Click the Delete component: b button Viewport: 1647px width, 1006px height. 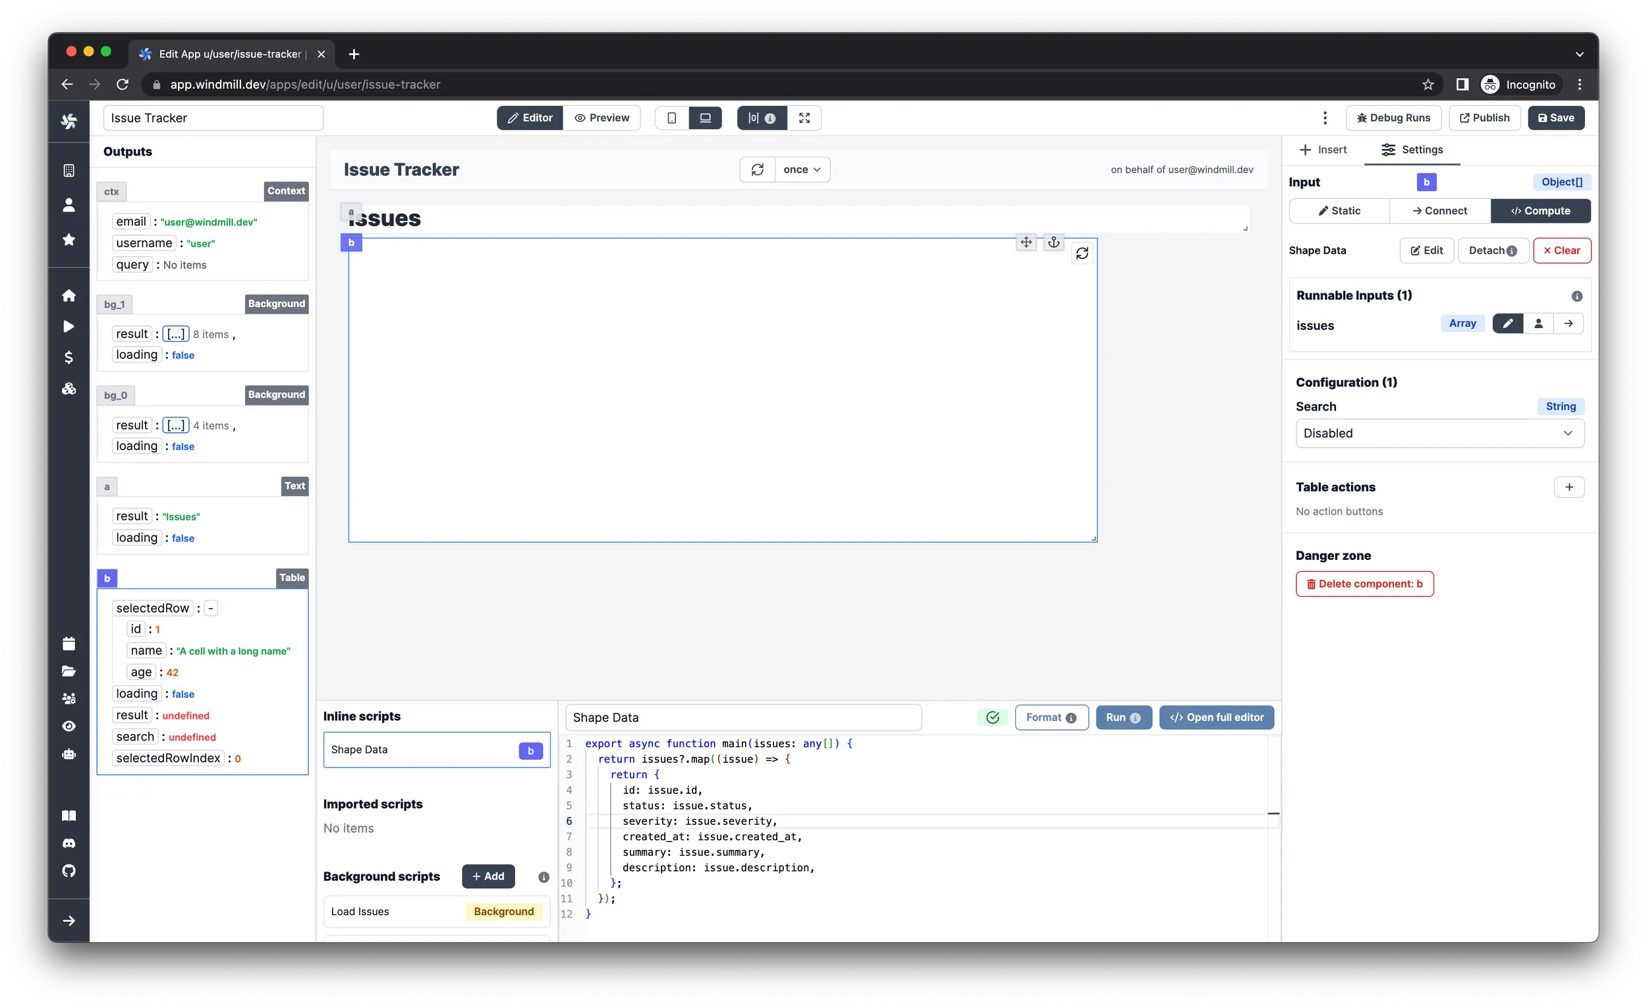1366,584
